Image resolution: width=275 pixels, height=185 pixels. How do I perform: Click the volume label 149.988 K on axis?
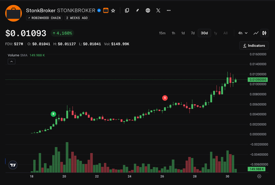click(256, 169)
